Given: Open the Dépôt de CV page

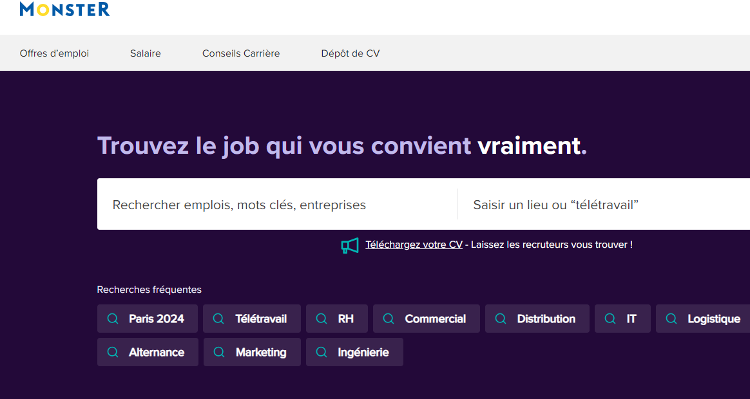Looking at the screenshot, I should point(351,53).
